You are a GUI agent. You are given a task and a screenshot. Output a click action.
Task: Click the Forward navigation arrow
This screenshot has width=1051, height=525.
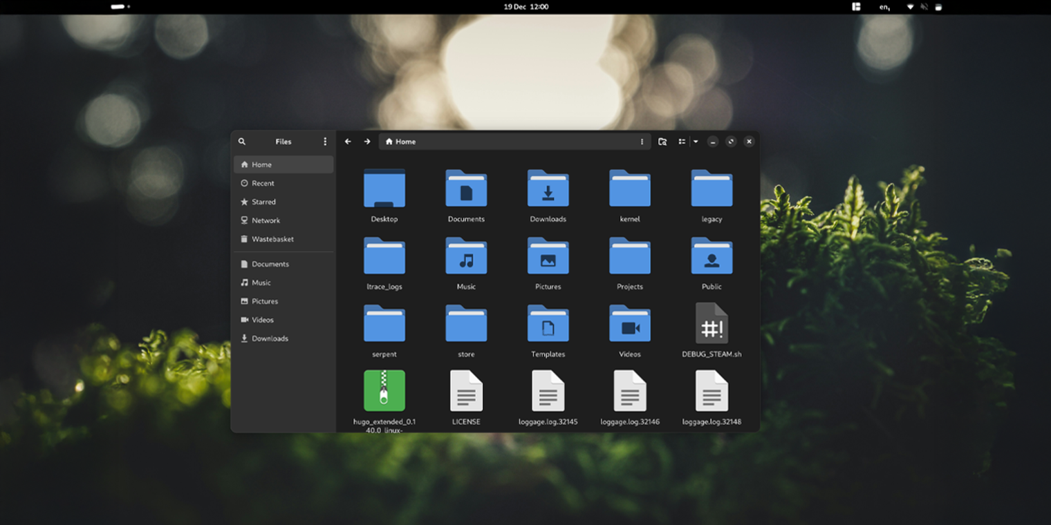(x=367, y=142)
